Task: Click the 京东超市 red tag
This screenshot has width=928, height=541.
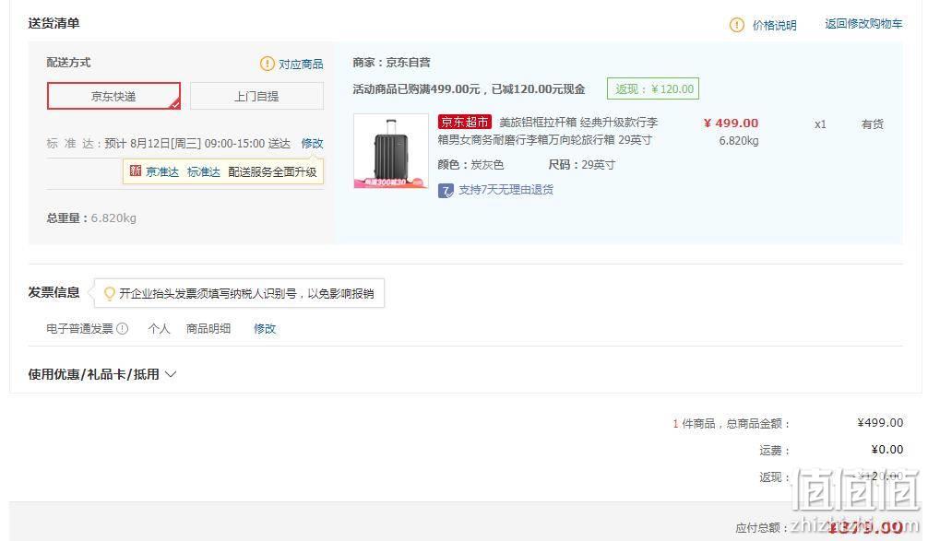Action: (465, 122)
